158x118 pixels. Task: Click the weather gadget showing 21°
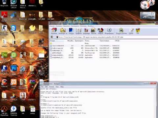[148, 15]
